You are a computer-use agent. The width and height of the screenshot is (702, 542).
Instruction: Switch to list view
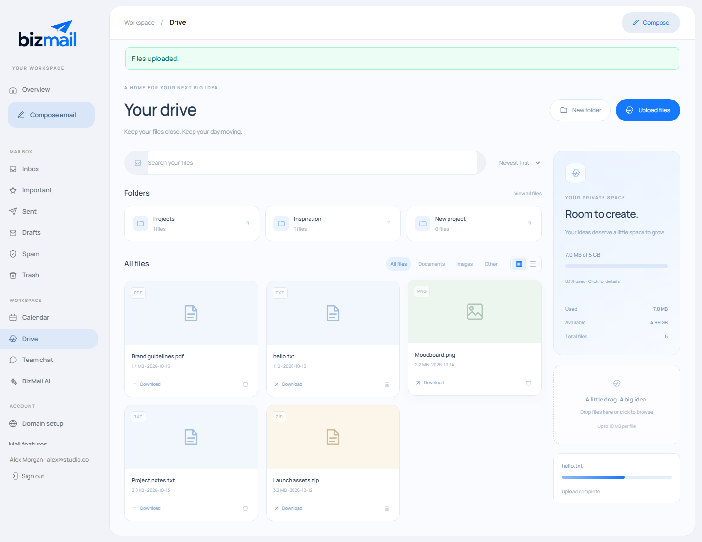(533, 264)
